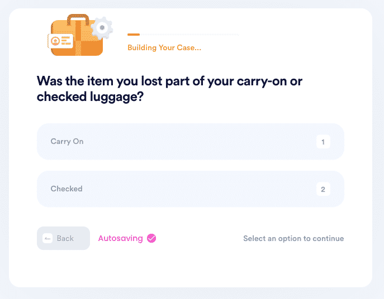Click 'Select an option to continue' text

[x=293, y=238]
